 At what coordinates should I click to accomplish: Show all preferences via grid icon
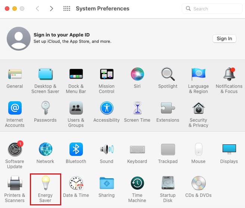[x=67, y=9]
